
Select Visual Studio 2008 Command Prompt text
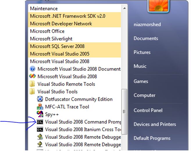[x=83, y=122]
